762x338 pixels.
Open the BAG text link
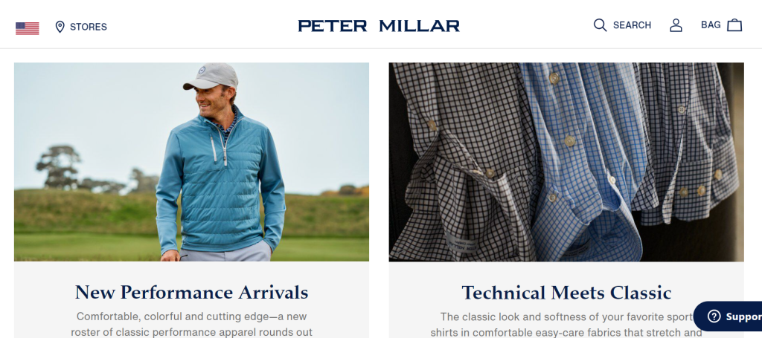point(711,25)
